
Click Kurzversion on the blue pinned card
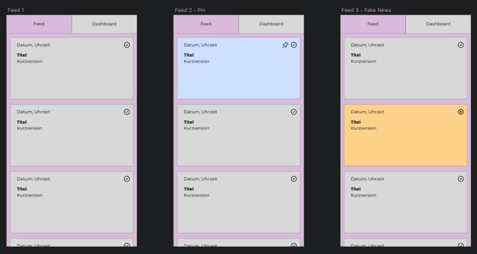point(196,61)
